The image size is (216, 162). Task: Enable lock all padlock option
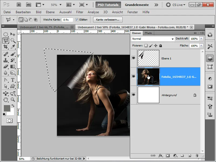(x=160, y=46)
